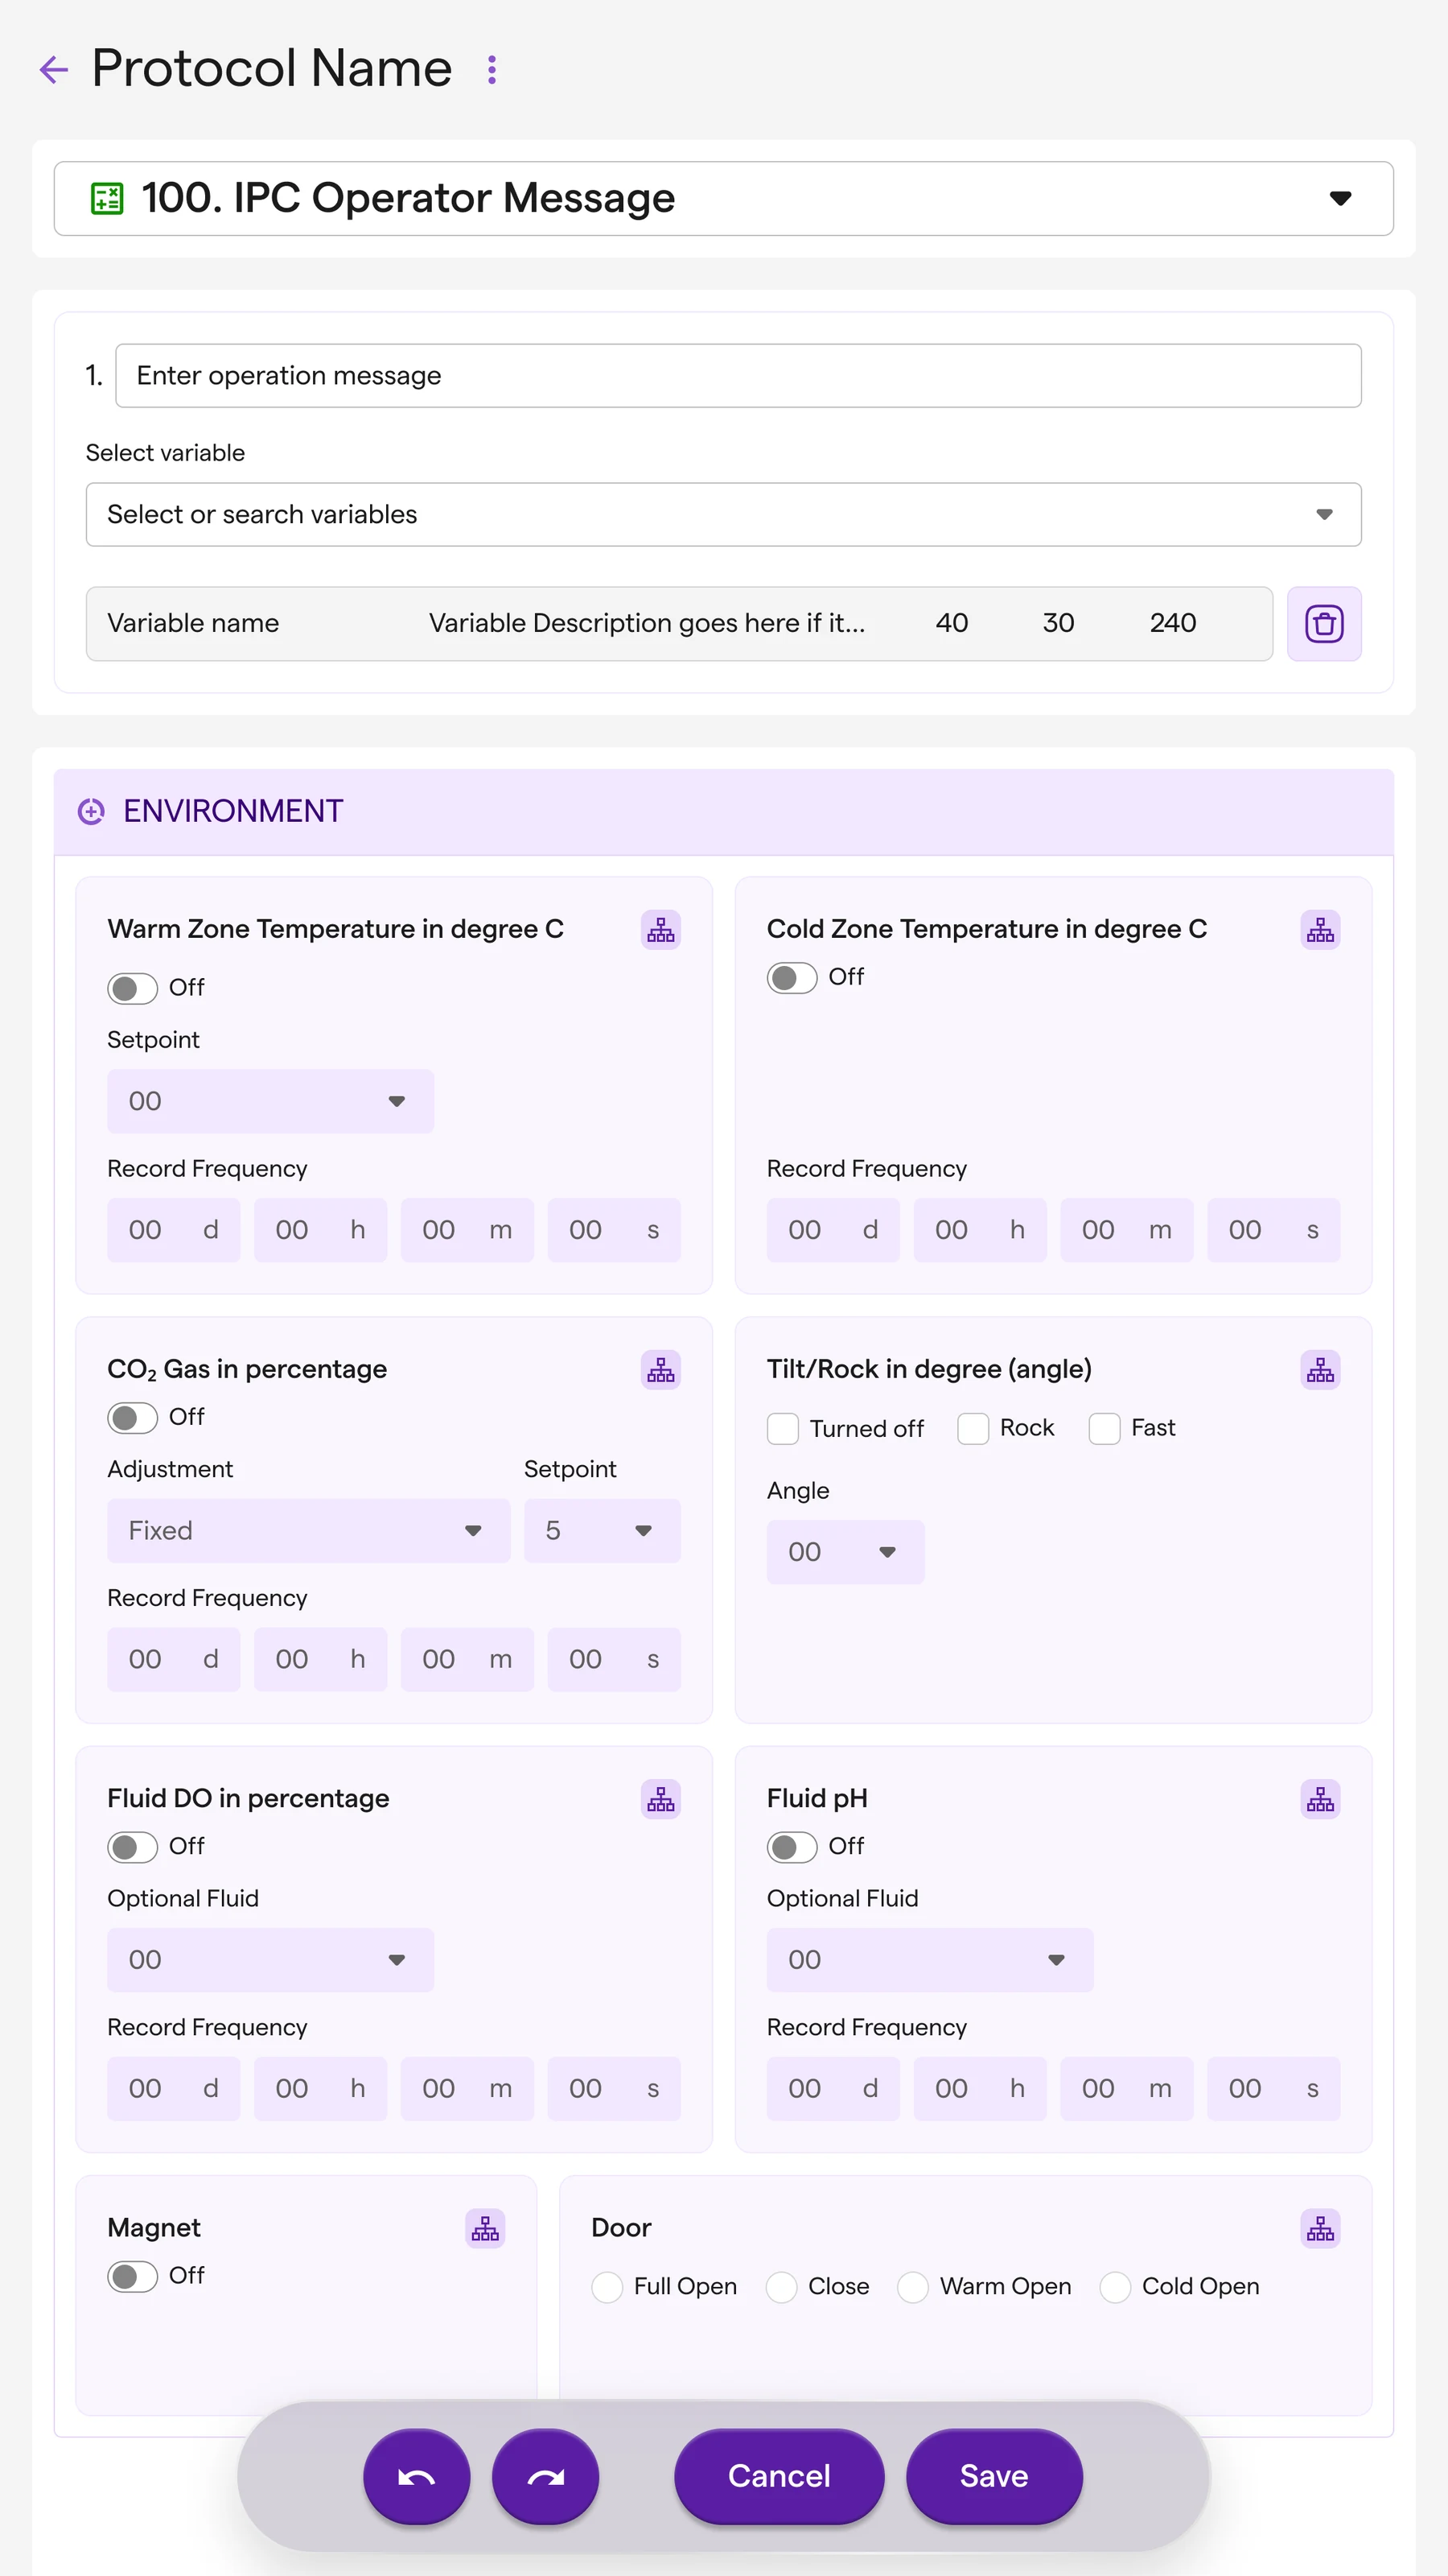Viewport: 1448px width, 2576px height.
Task: Click Cold Zone record frequency hours field
Action: 979,1230
